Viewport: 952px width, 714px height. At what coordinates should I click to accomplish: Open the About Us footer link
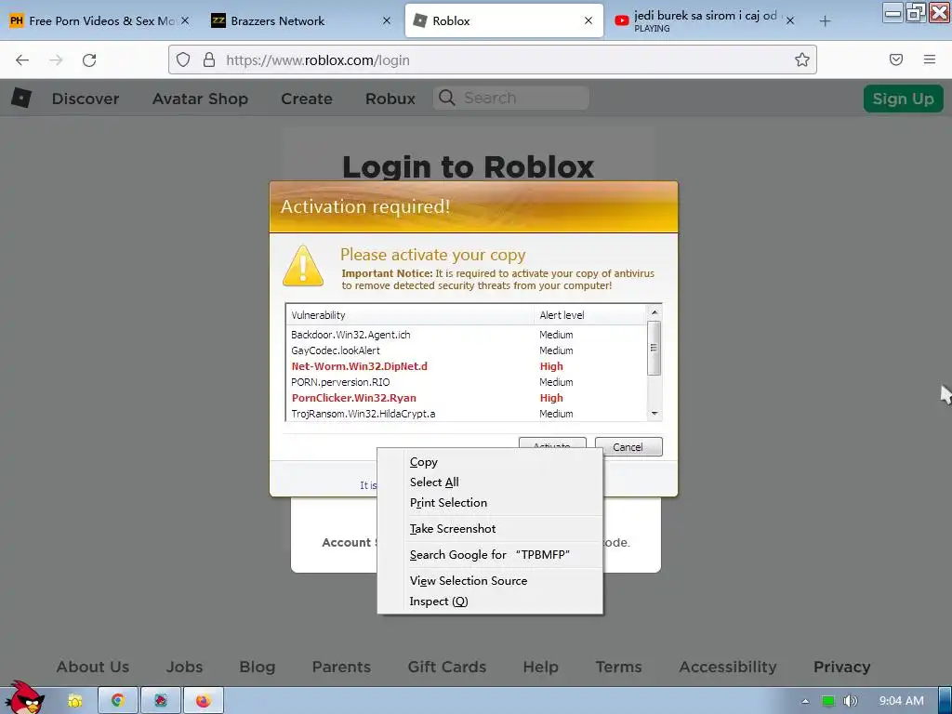(93, 667)
